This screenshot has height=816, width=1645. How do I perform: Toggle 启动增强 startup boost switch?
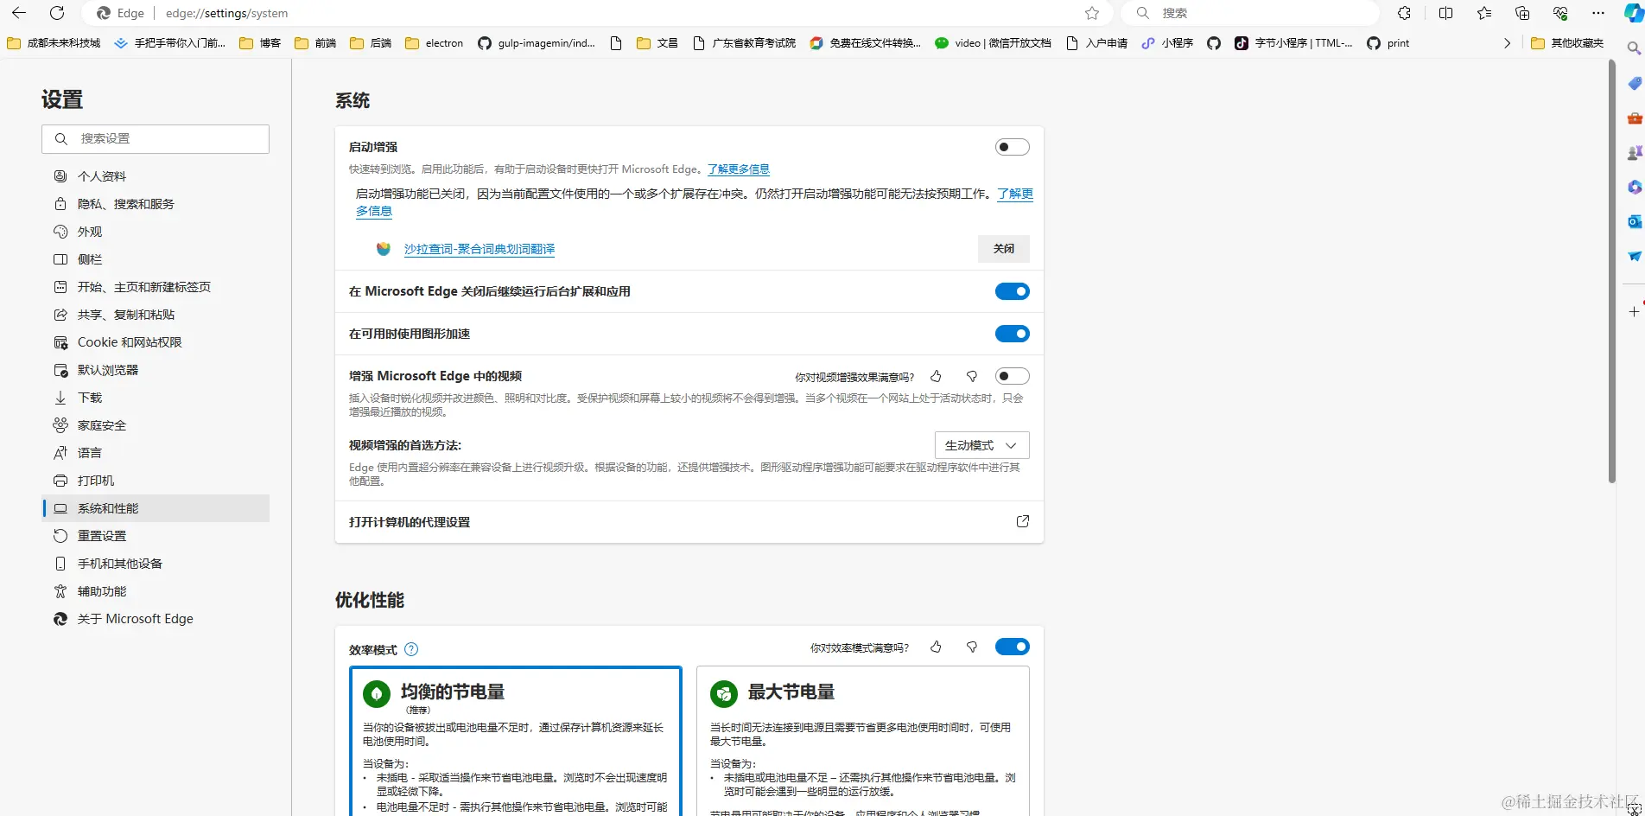(1012, 147)
